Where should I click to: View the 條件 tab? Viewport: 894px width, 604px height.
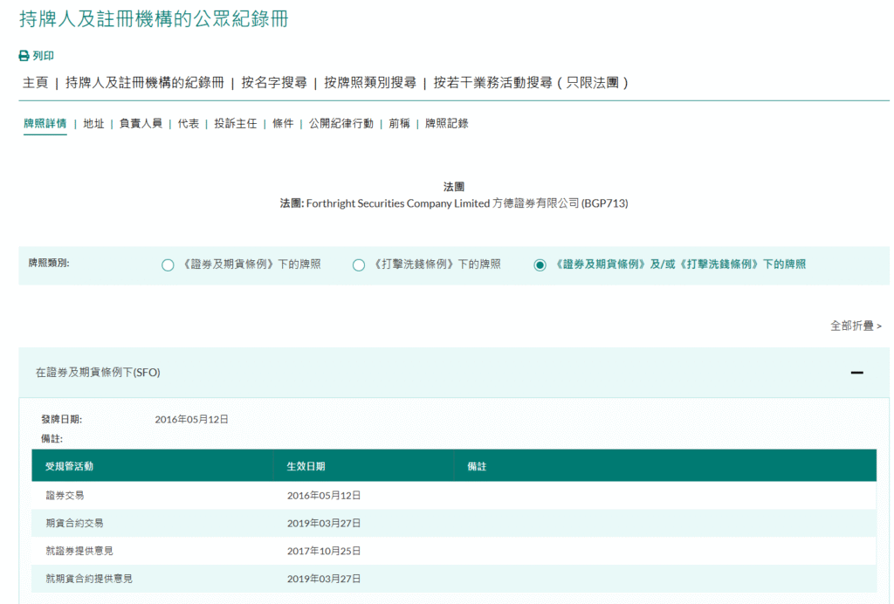click(283, 124)
